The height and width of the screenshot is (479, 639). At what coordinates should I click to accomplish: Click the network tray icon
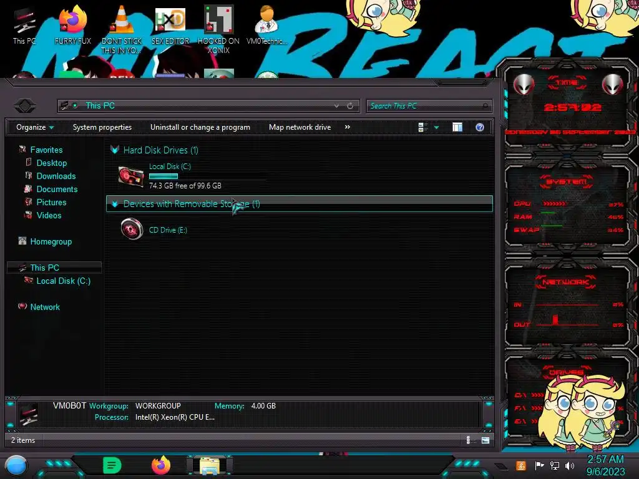[555, 465]
